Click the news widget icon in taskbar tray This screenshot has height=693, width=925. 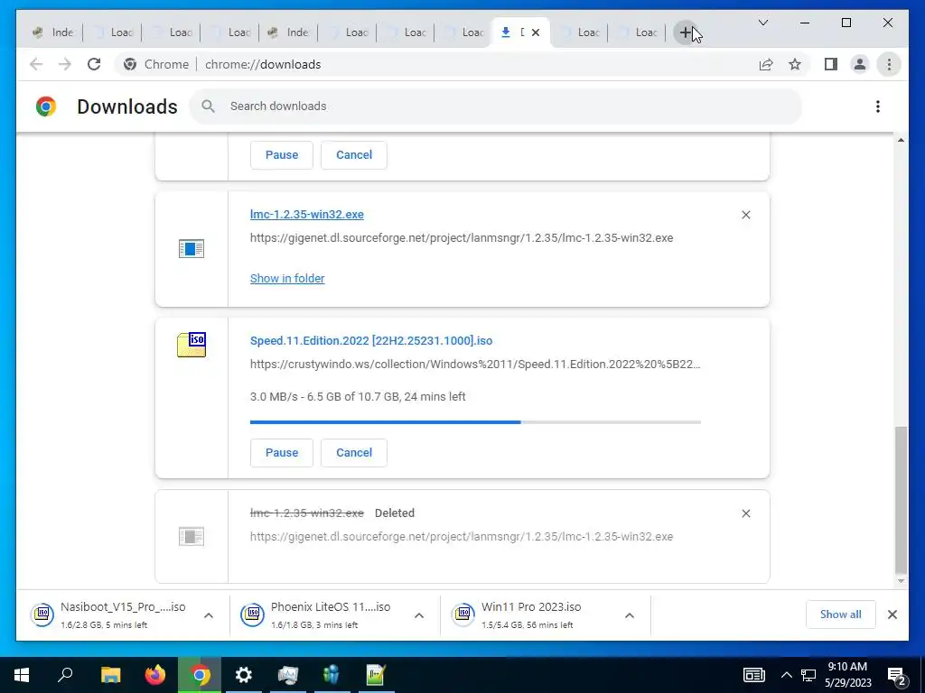pos(754,675)
